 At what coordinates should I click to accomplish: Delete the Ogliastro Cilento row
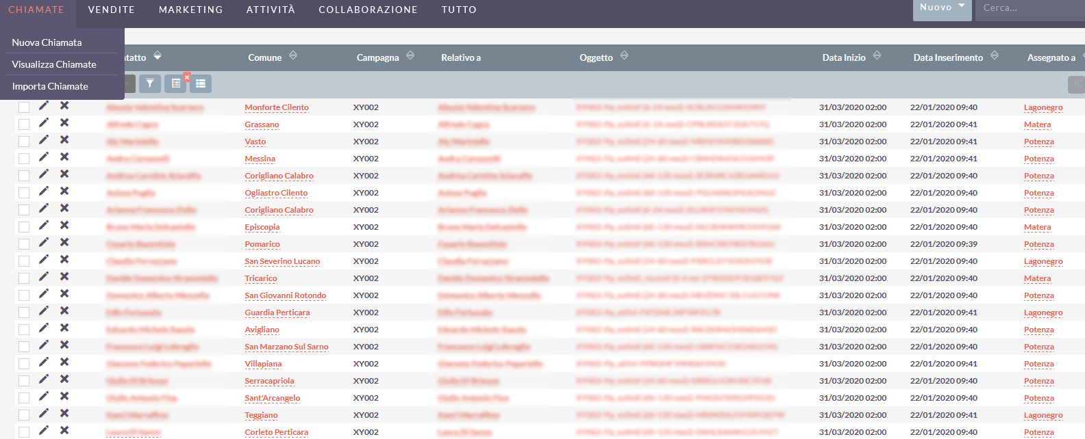pyautogui.click(x=64, y=191)
